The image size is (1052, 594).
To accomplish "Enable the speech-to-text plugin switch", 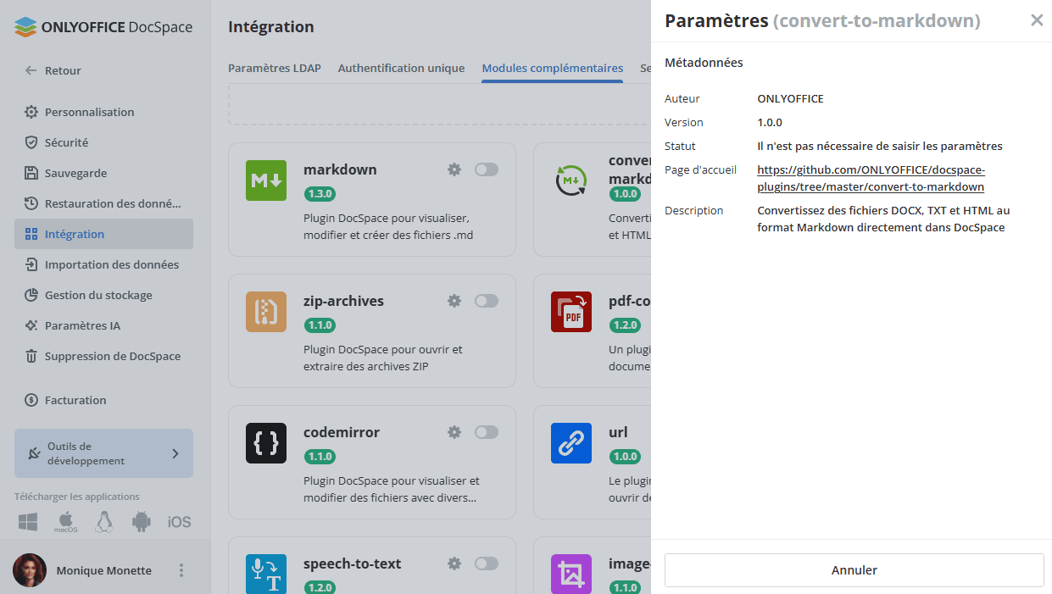I will pyautogui.click(x=487, y=563).
